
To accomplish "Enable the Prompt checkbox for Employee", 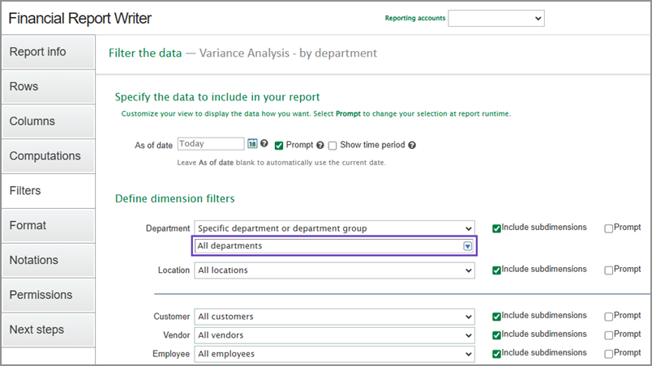I will tap(609, 353).
